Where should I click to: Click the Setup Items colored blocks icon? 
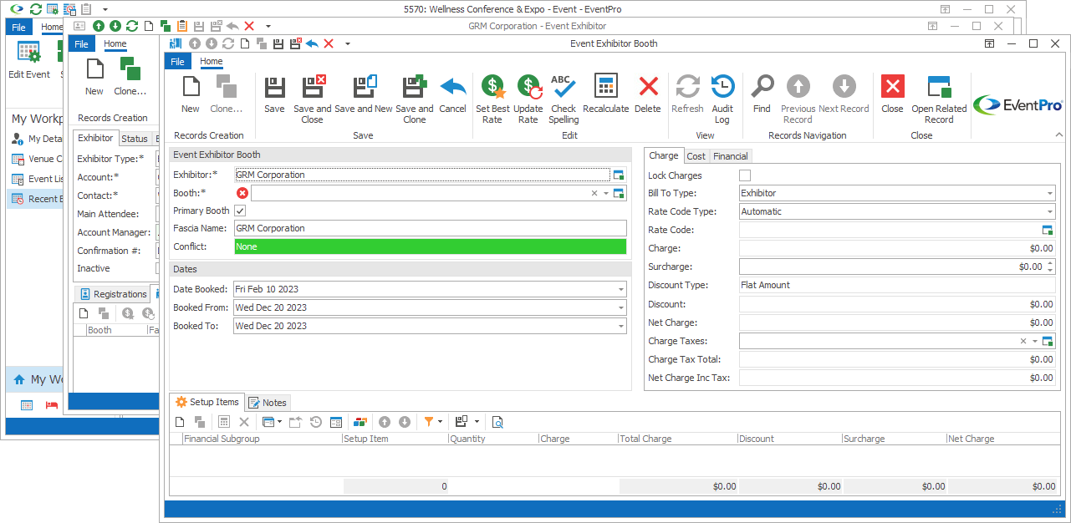[x=360, y=422]
